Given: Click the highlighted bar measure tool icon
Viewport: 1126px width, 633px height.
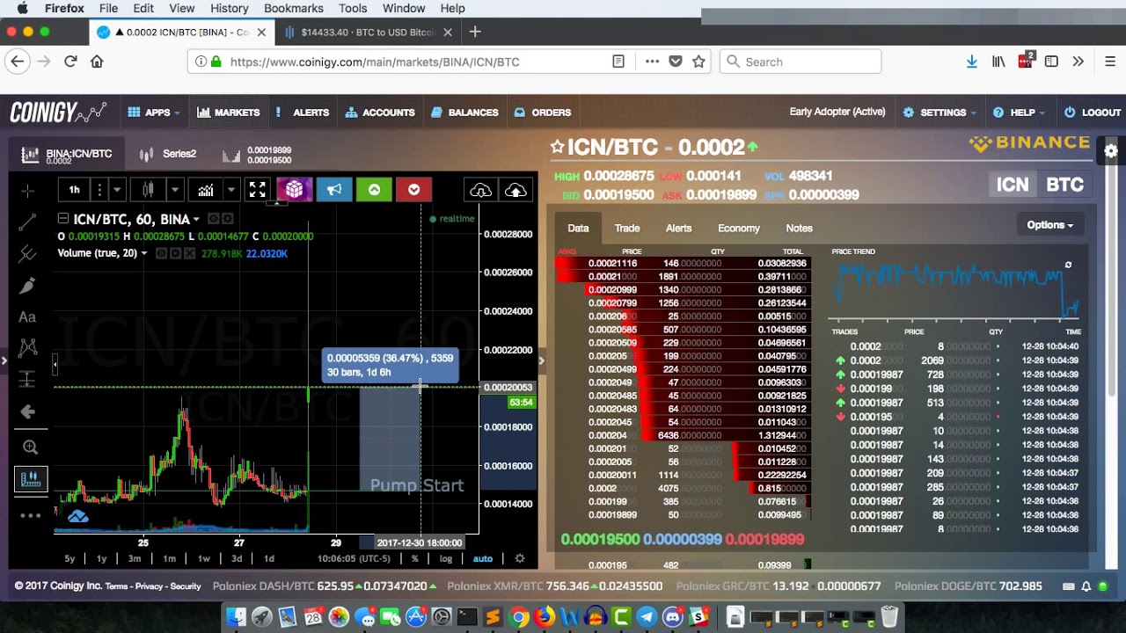Looking at the screenshot, I should tap(30, 479).
